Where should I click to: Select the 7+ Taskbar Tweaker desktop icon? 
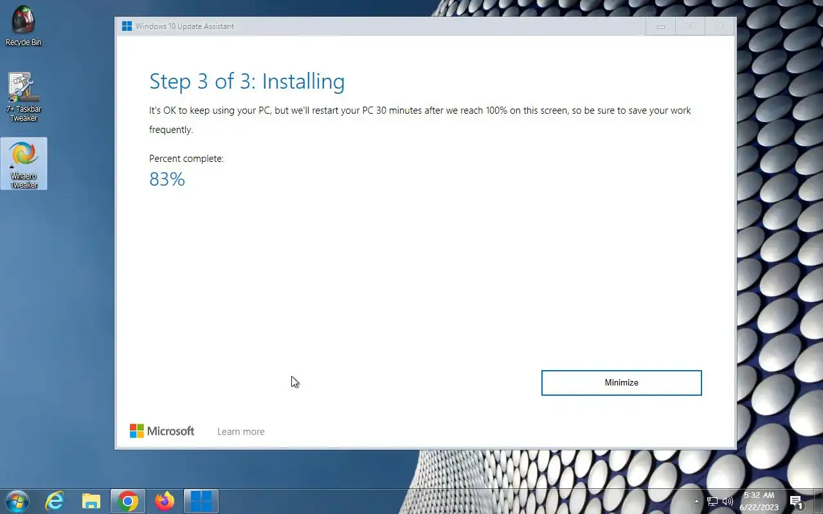point(24,97)
